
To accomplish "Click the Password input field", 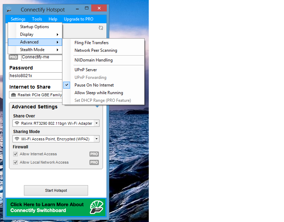I will coord(35,76).
